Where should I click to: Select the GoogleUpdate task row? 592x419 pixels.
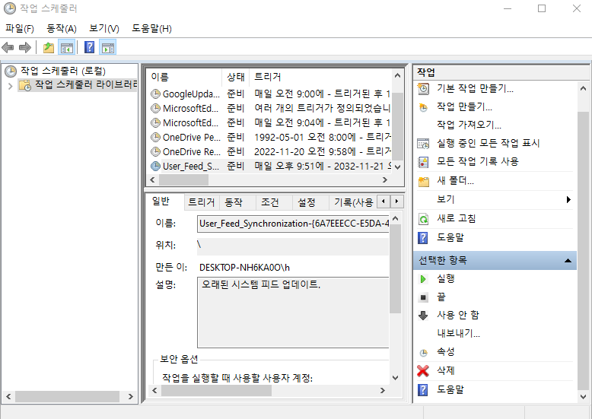click(190, 94)
